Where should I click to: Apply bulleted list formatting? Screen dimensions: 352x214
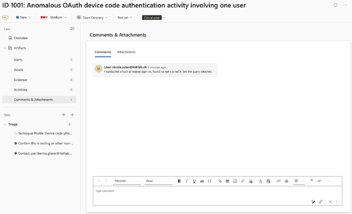tap(286, 181)
